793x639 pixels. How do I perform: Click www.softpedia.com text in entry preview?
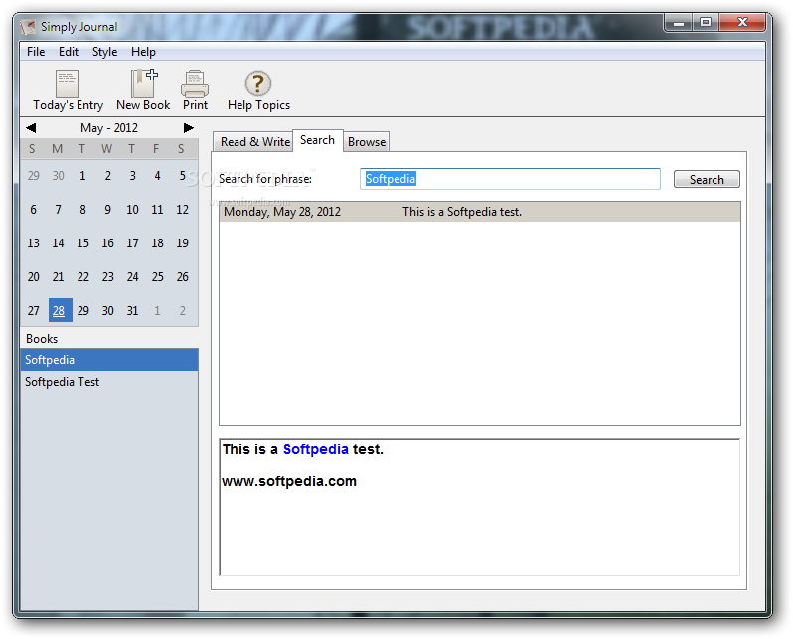tap(289, 481)
